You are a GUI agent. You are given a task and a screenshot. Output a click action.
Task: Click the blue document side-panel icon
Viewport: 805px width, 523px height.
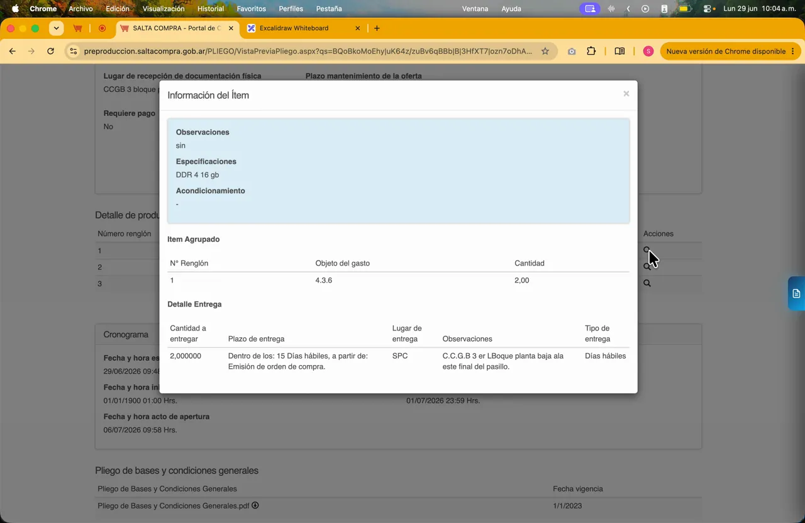coord(796,293)
